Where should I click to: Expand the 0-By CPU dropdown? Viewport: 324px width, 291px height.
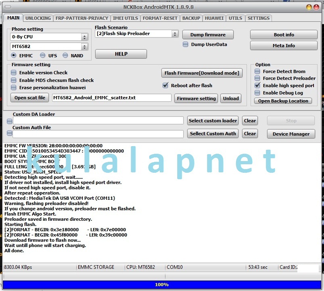click(x=84, y=37)
